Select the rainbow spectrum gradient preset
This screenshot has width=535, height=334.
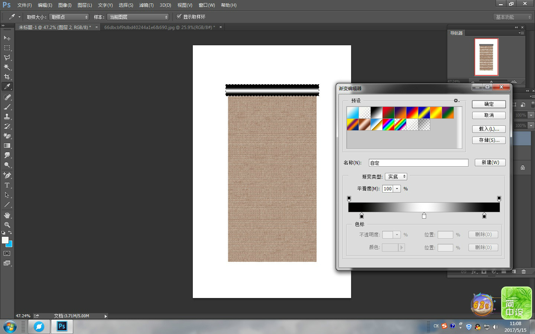click(x=389, y=125)
